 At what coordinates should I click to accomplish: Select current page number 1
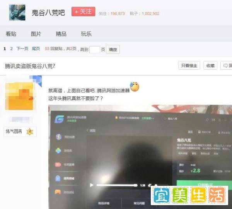point(5,49)
